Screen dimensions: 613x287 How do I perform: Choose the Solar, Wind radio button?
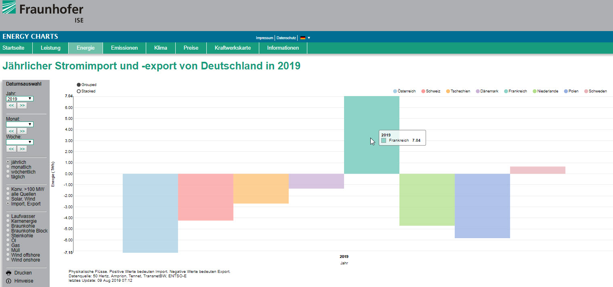pos(8,199)
